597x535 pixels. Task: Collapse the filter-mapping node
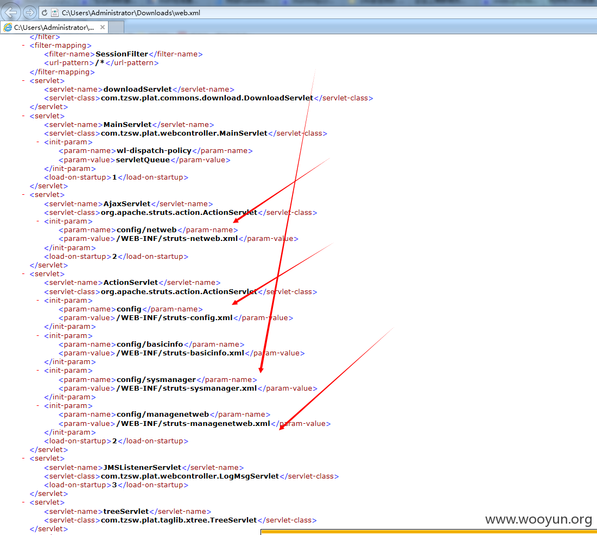click(23, 46)
